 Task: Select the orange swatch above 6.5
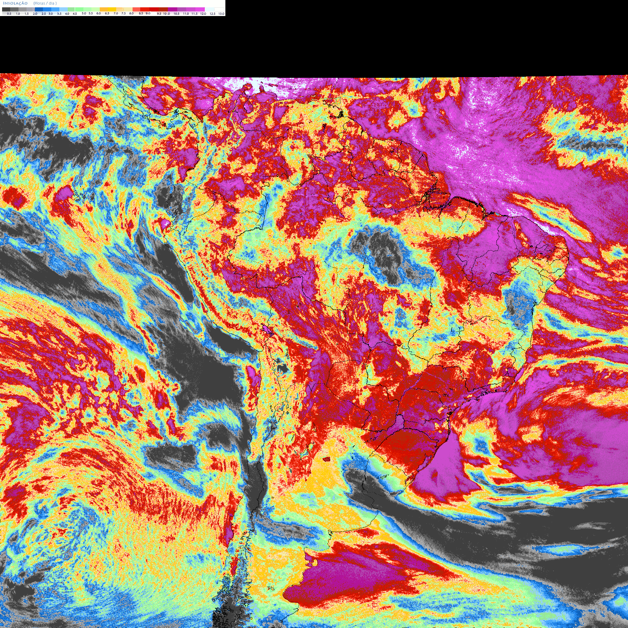coord(104,9)
